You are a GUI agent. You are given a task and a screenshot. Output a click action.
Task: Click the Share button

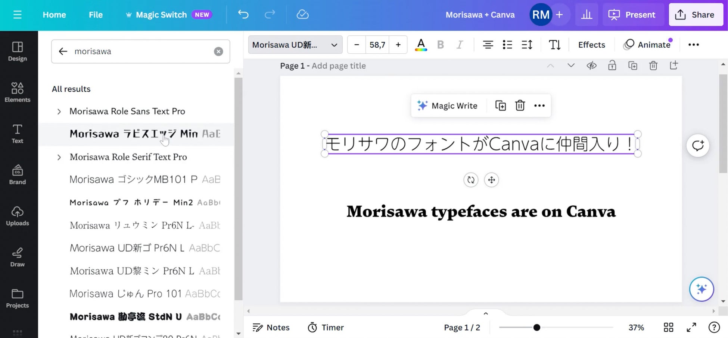point(696,15)
